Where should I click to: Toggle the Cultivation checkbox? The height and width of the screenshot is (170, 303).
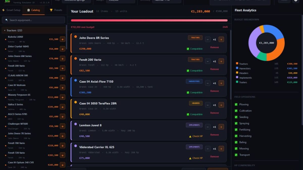click(x=236, y=111)
